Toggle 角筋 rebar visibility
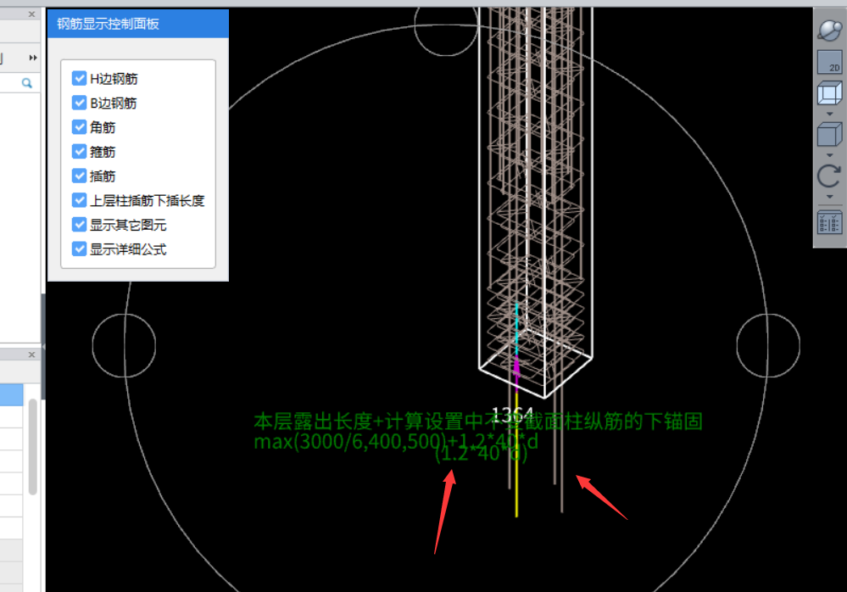This screenshot has height=592, width=847. pos(80,127)
